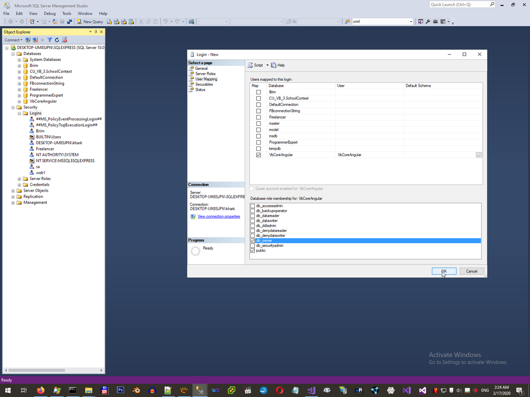Select the sa login in Object Explorer
This screenshot has width=530, height=397.
(37, 167)
